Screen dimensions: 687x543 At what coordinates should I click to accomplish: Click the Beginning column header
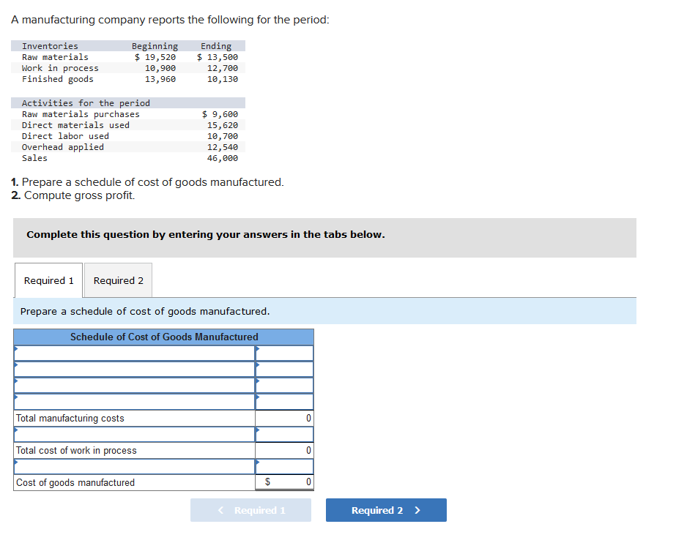pyautogui.click(x=155, y=46)
